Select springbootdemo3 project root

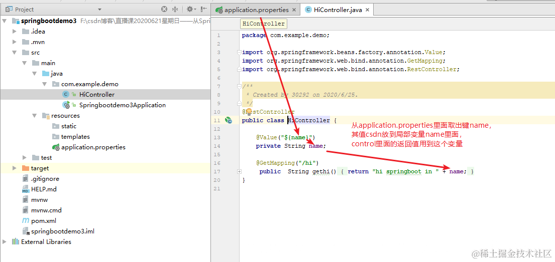49,21
